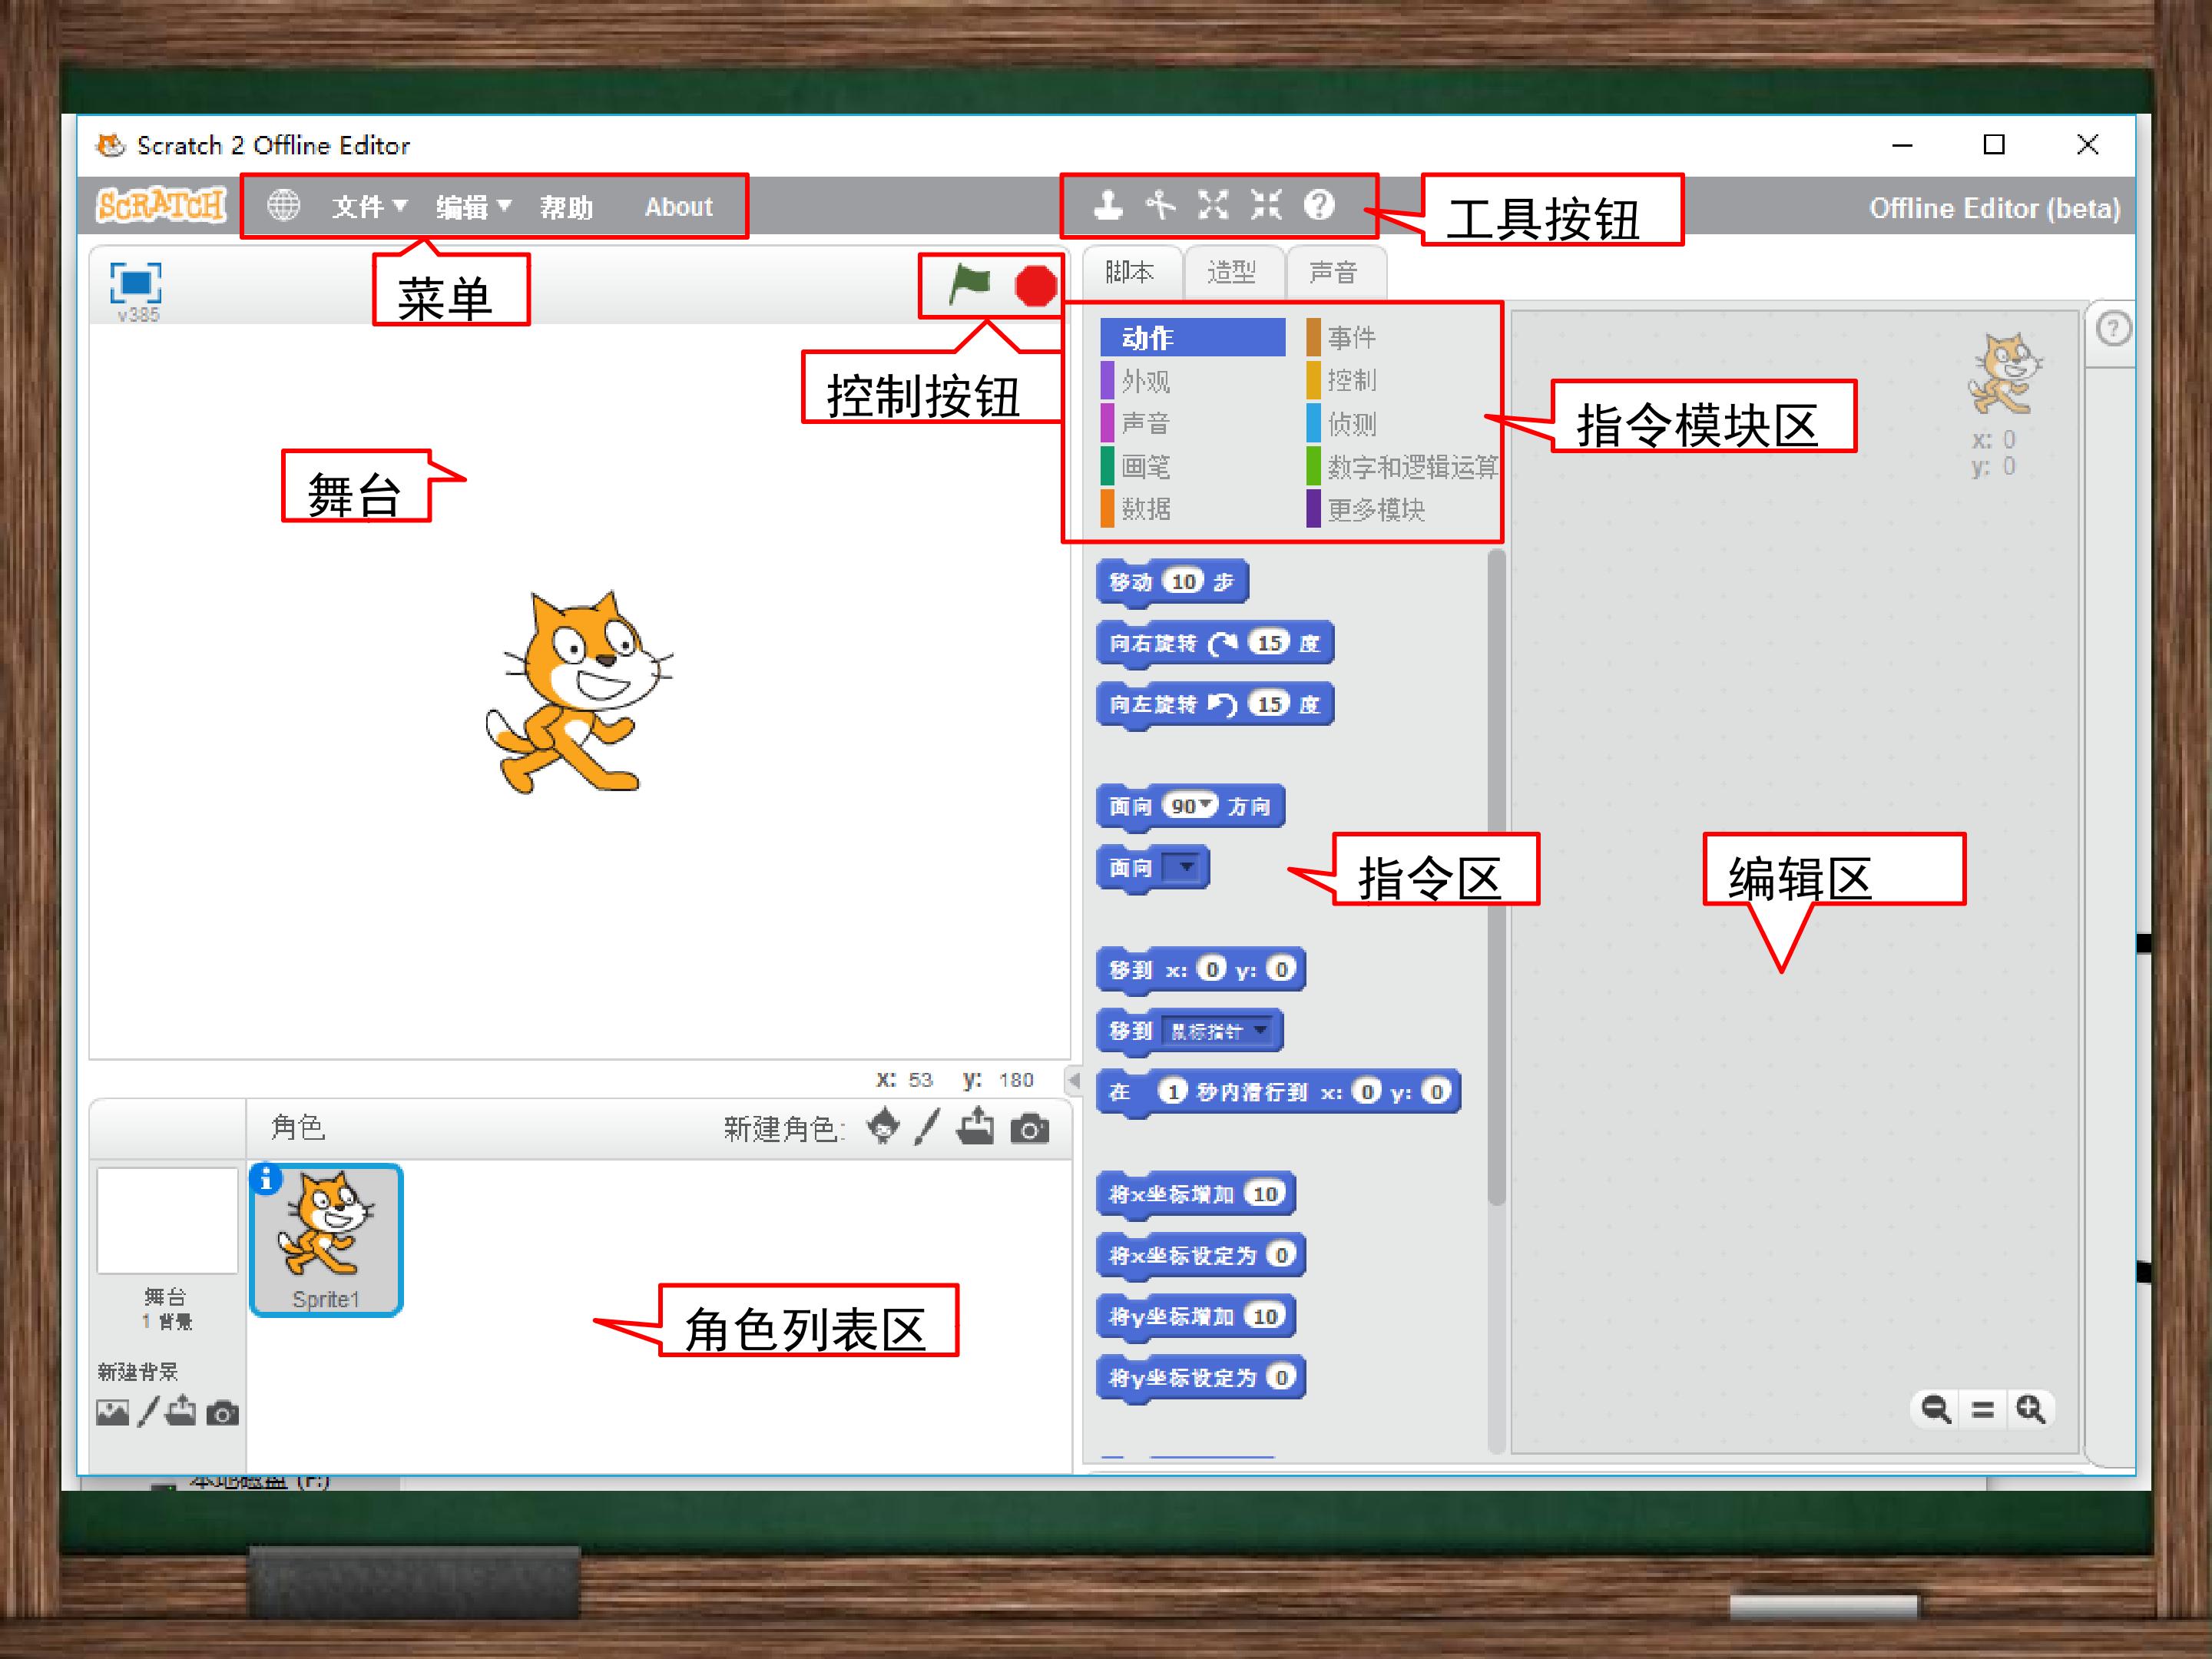Zoom out in the script editor
The width and height of the screenshot is (2212, 1659).
coord(1936,1409)
